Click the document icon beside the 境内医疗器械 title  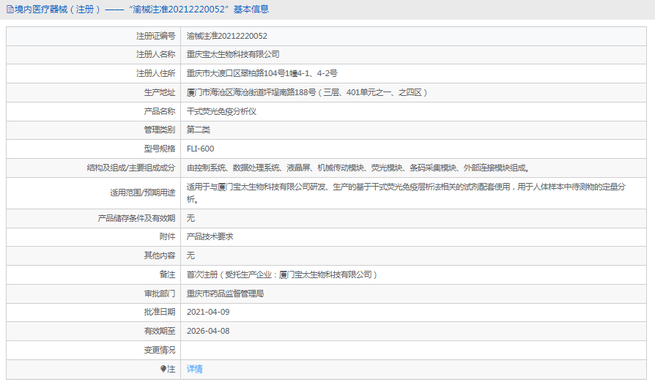click(10, 10)
